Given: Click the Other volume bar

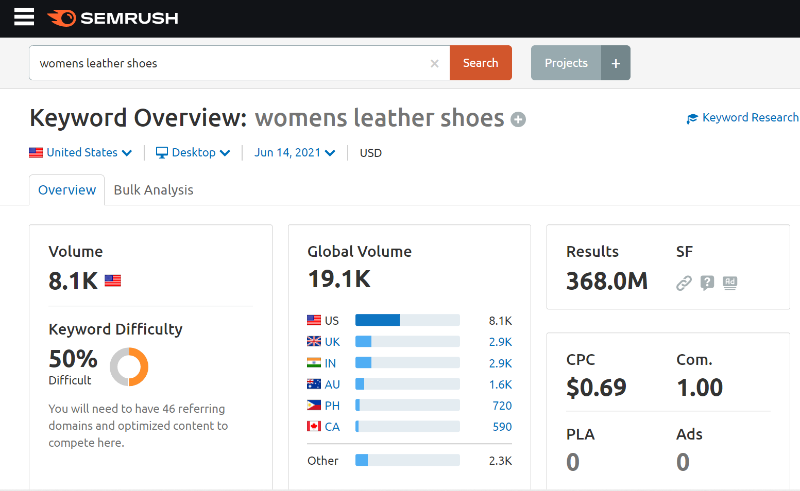Looking at the screenshot, I should (407, 460).
